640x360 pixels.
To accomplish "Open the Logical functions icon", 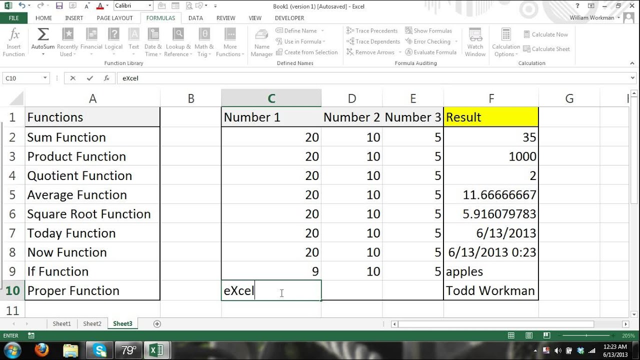I will pyautogui.click(x=113, y=34).
